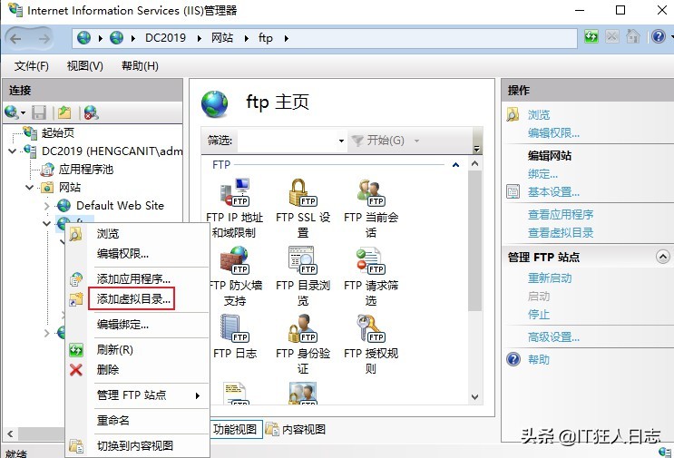
Task: Open the FTP 目录浏览 feature
Action: click(303, 277)
